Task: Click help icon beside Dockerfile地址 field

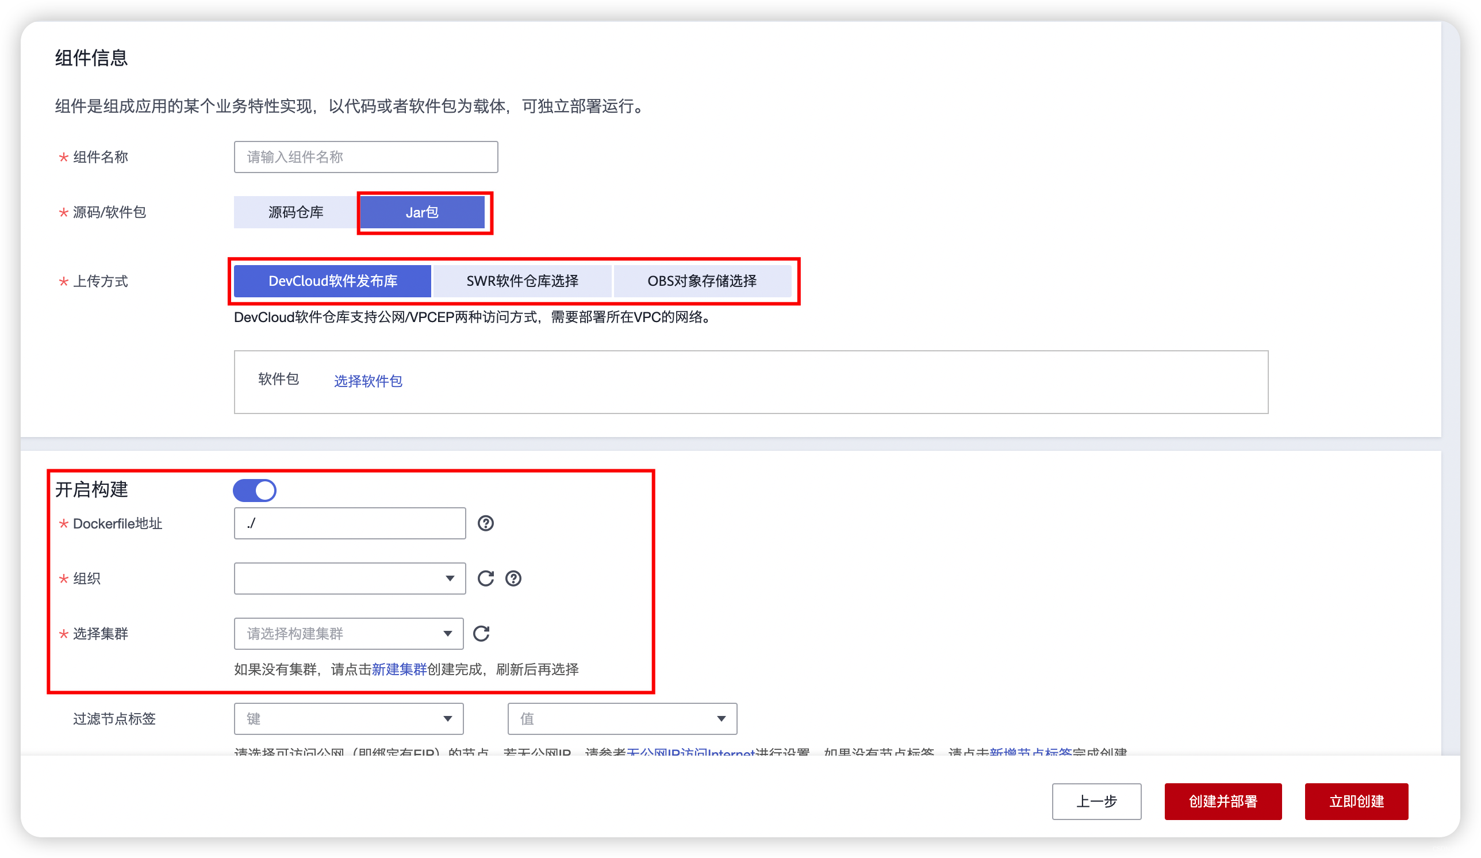Action: pos(485,523)
